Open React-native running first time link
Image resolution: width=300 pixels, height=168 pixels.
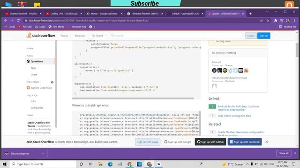pyautogui.click(x=234, y=116)
